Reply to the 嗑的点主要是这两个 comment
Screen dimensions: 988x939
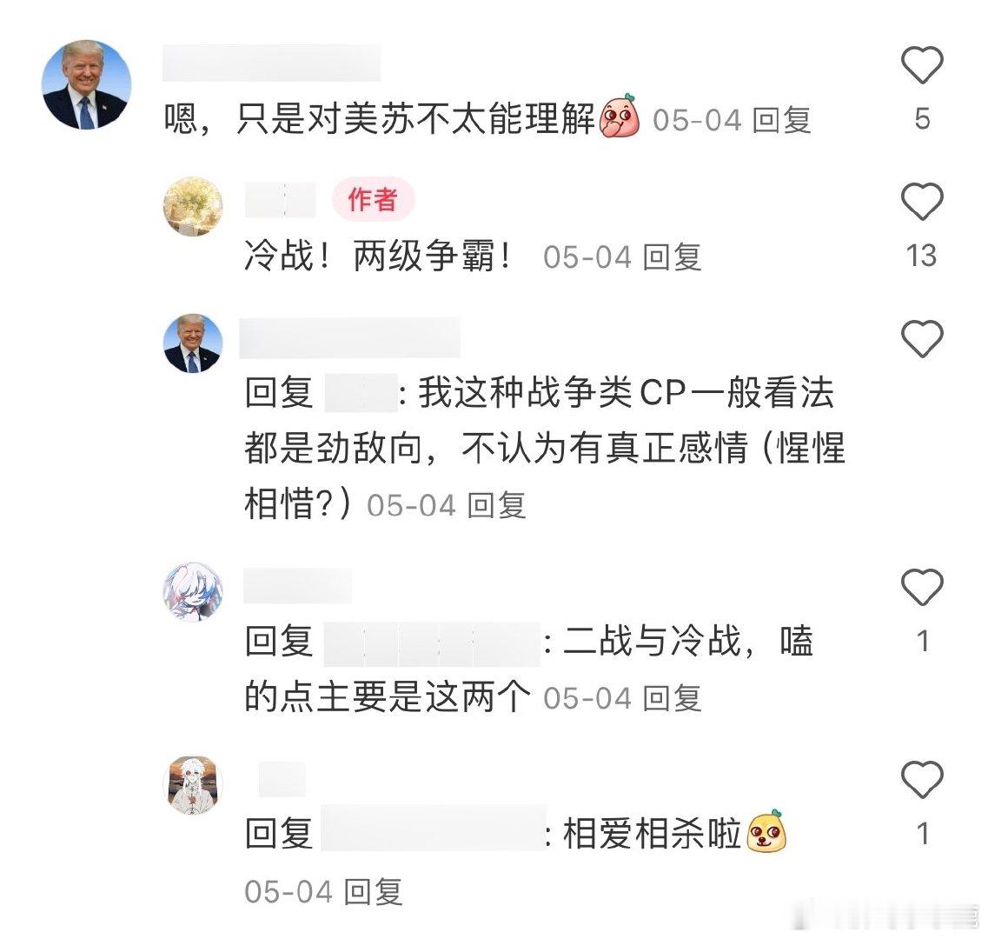[672, 699]
